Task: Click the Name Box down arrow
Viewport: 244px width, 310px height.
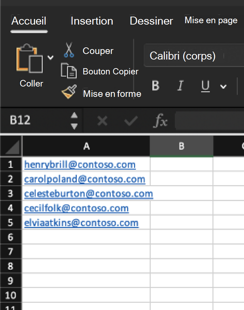Action: tap(74, 126)
